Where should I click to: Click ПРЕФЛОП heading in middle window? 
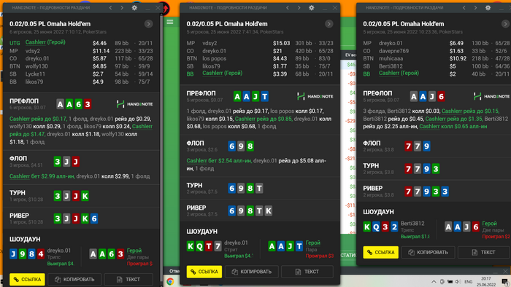pos(201,93)
